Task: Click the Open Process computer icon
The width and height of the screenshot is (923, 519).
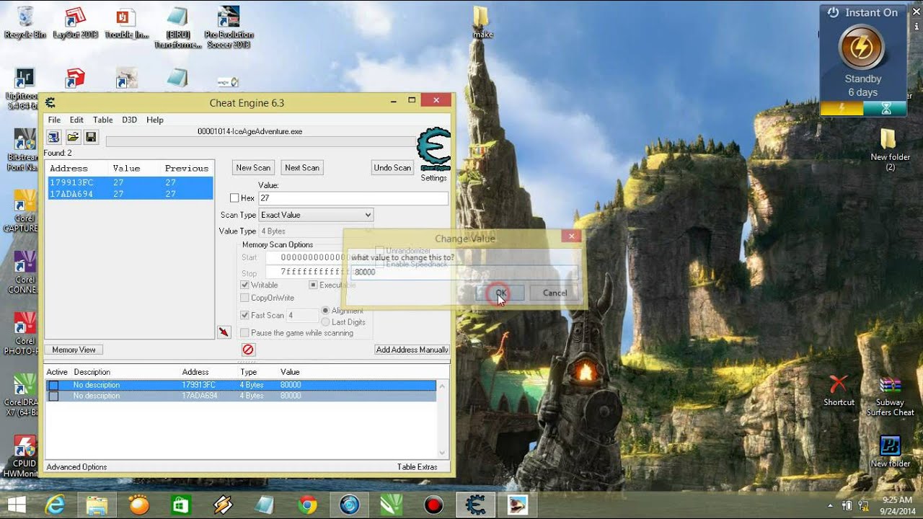Action: 53,137
